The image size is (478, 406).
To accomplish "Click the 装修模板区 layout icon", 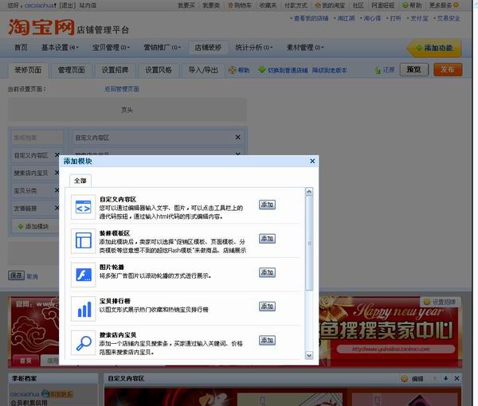I will click(83, 240).
